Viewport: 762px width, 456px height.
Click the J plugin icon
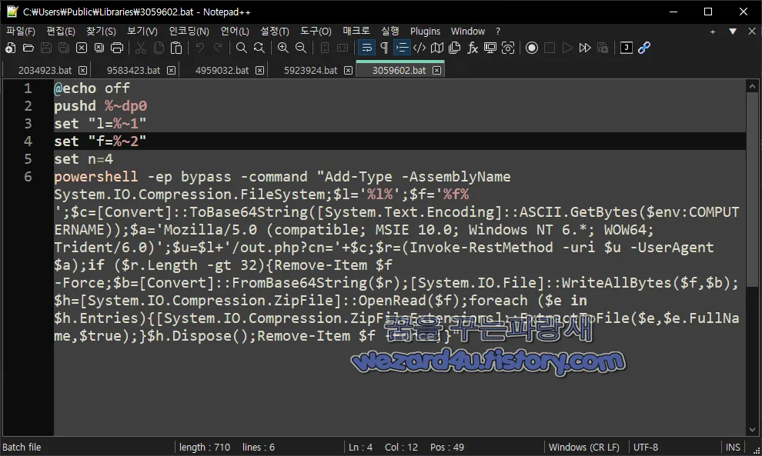point(627,48)
